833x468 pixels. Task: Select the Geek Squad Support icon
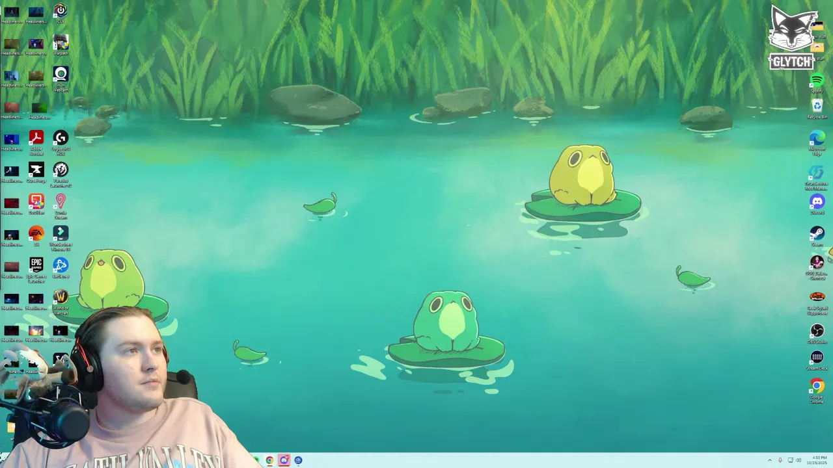pos(817,302)
